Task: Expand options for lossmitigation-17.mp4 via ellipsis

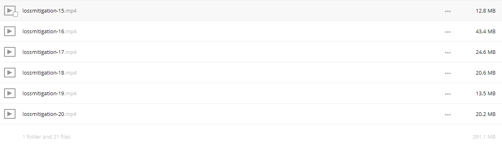Action: 448,53
